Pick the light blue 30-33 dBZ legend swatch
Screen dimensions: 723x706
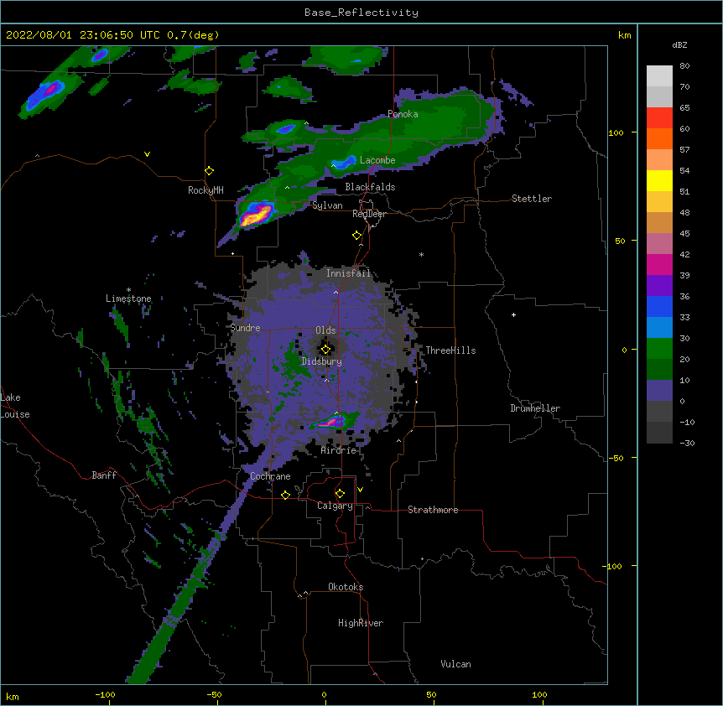[x=659, y=328]
